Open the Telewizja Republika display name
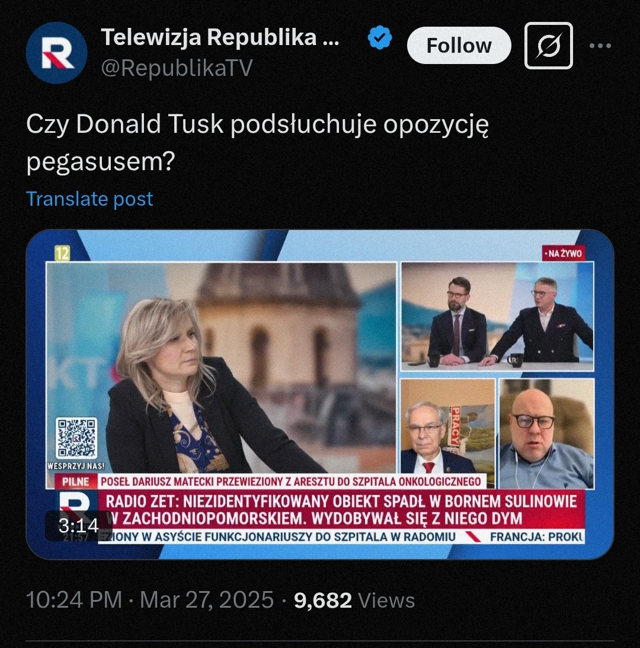Screen dimensions: 640x648 point(219,38)
